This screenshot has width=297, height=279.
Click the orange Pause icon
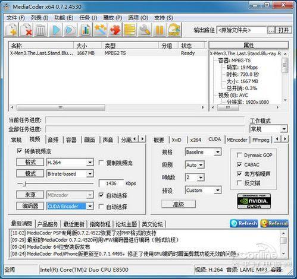(x=160, y=30)
